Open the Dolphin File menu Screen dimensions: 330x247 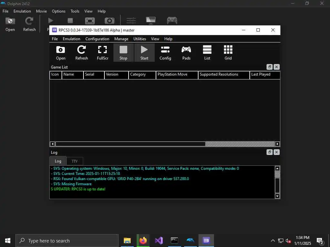pos(5,11)
